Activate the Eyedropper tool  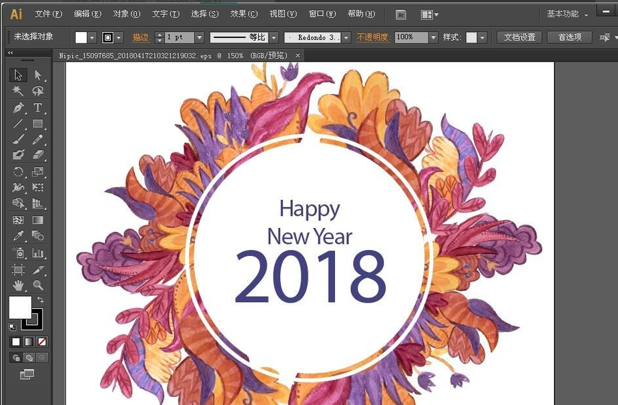19,237
